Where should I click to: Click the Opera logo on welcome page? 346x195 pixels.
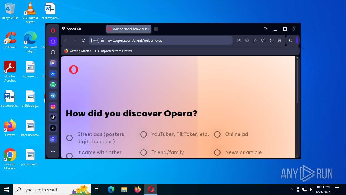pos(74,70)
